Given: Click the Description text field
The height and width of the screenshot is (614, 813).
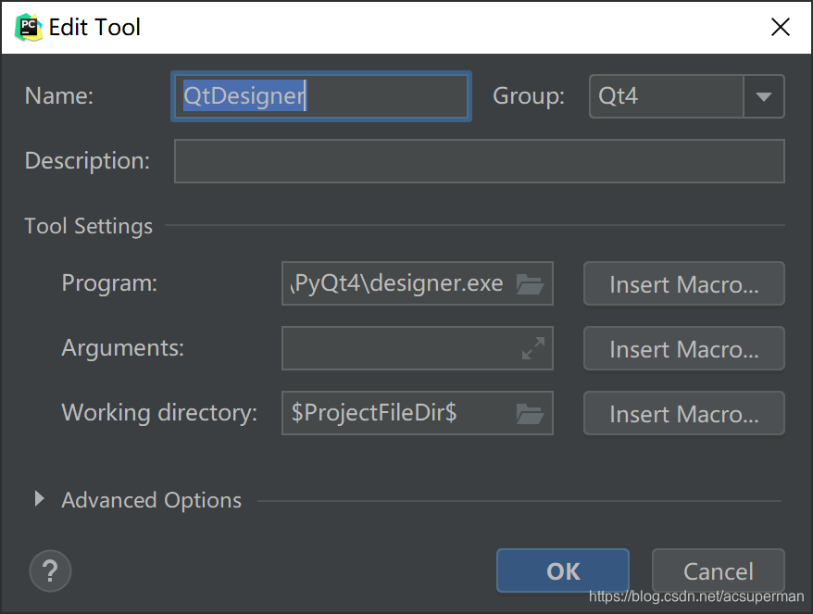Looking at the screenshot, I should (x=479, y=161).
